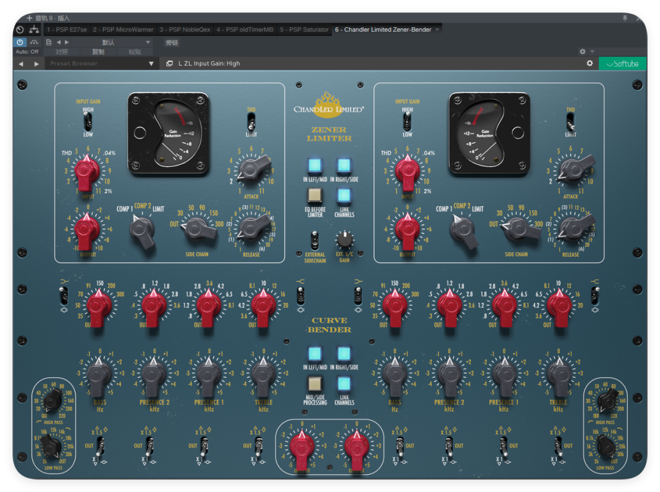Click the Softube logo button
Image resolution: width=660 pixels, height=492 pixels.
623,64
